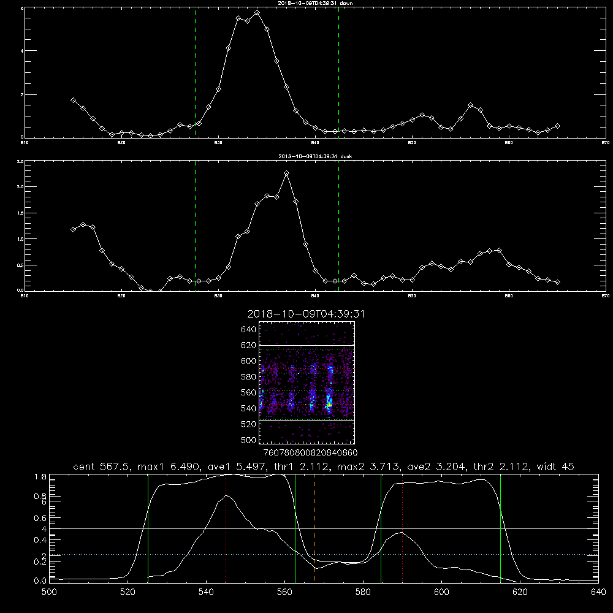Select the green vertical line near 615 in the bottom plot
The image size is (613, 613).
coord(500,528)
